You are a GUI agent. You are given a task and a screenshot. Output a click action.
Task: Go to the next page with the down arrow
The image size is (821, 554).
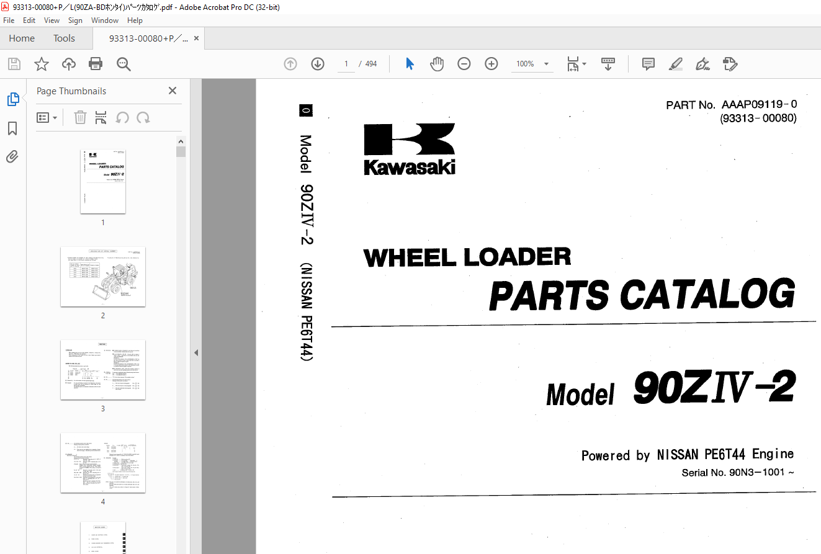(318, 64)
